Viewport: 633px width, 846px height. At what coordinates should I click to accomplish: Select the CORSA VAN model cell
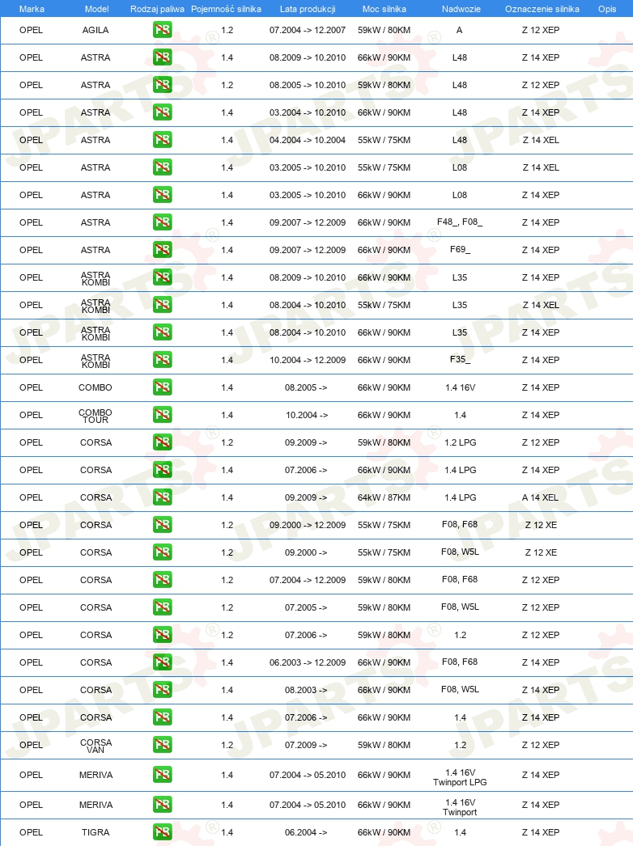(x=96, y=747)
